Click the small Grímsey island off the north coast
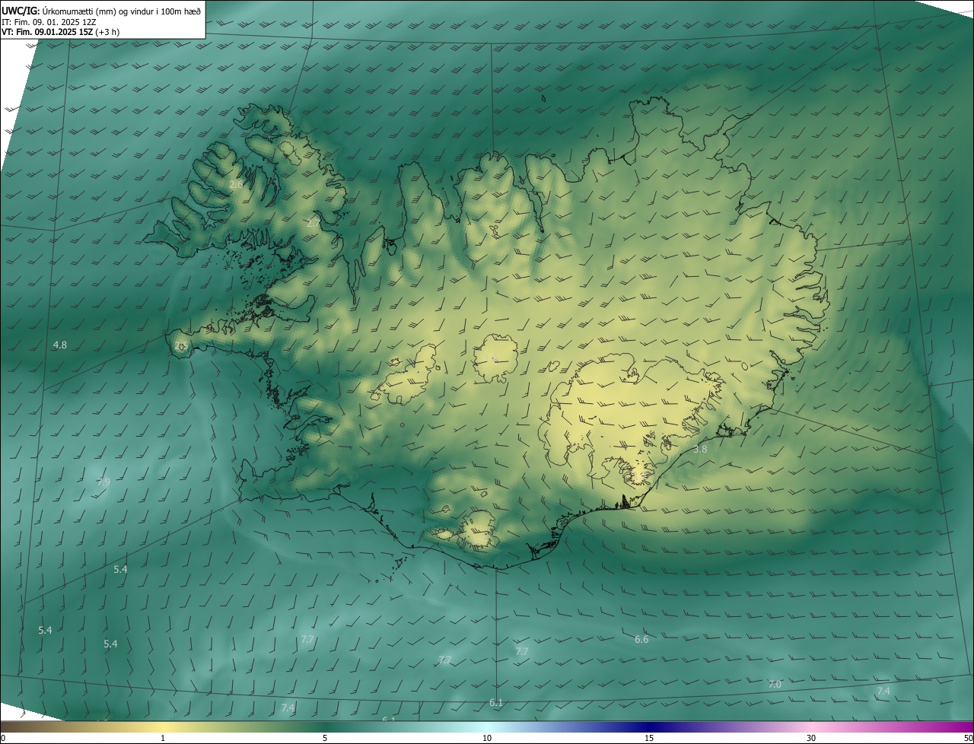This screenshot has width=974, height=744. coord(545,97)
